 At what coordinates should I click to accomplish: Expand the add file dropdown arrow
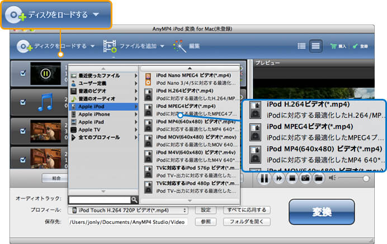[162, 46]
